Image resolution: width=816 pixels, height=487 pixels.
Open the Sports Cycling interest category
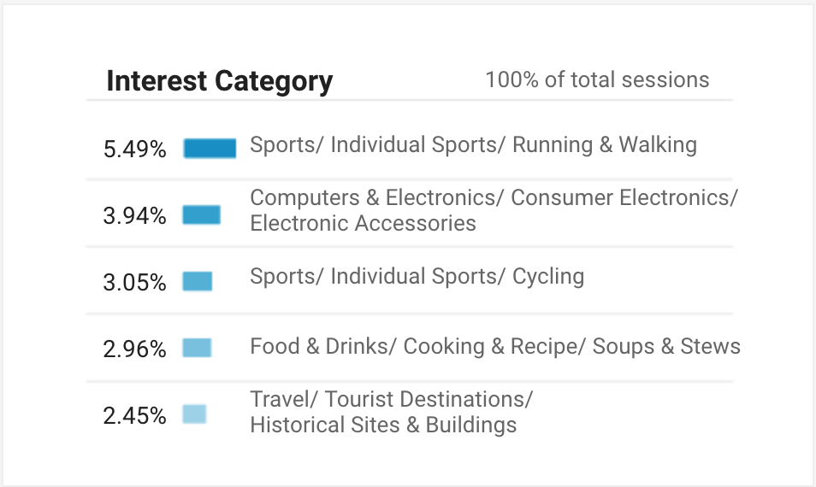point(417,277)
